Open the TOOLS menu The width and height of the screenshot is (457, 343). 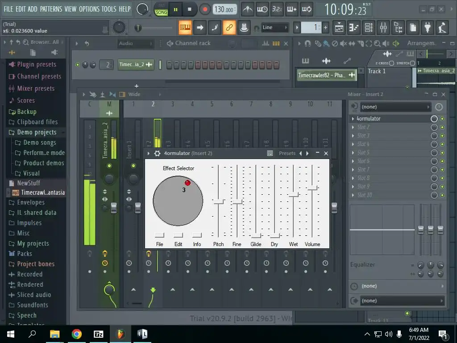[109, 9]
